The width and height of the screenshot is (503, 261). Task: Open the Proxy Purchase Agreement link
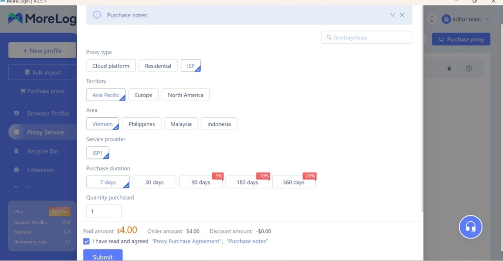pyautogui.click(x=186, y=241)
